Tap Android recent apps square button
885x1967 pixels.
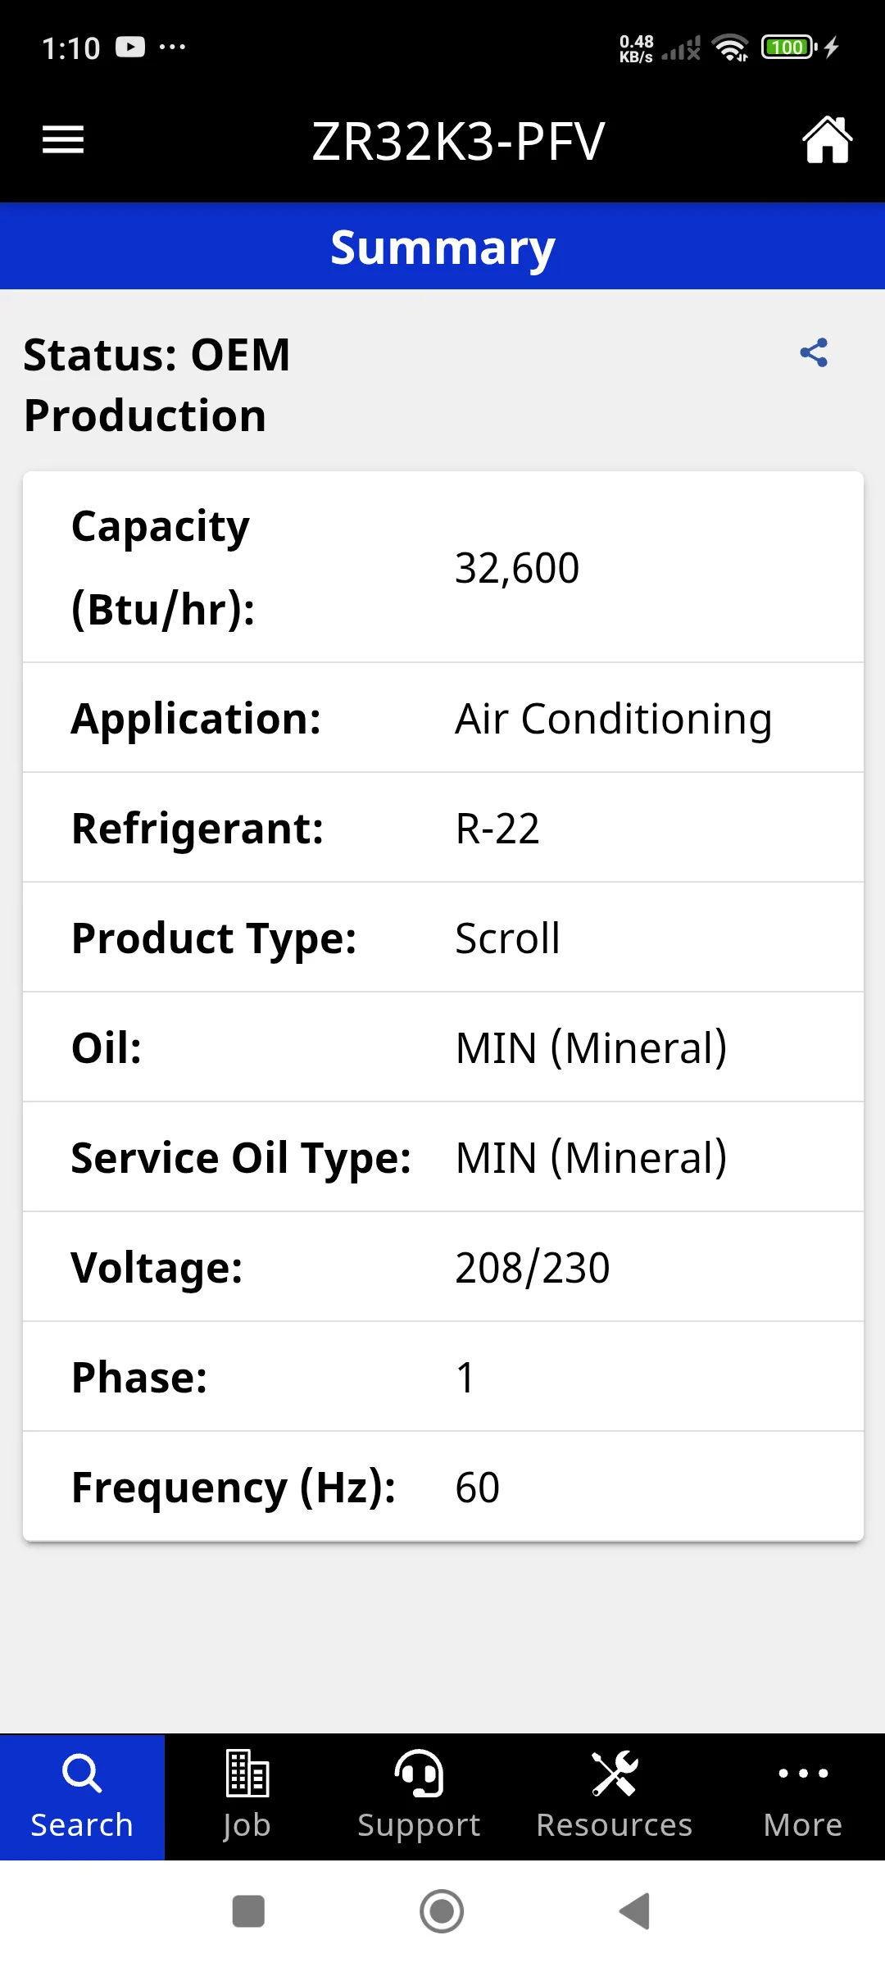tap(248, 1911)
